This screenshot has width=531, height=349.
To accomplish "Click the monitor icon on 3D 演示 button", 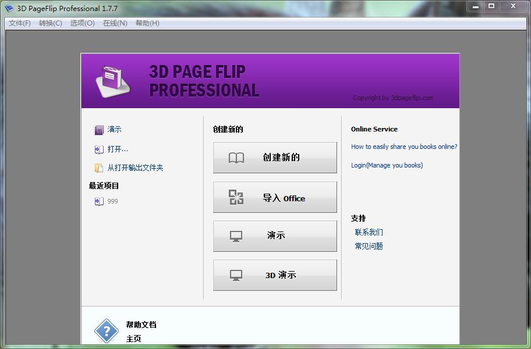I will (x=236, y=275).
